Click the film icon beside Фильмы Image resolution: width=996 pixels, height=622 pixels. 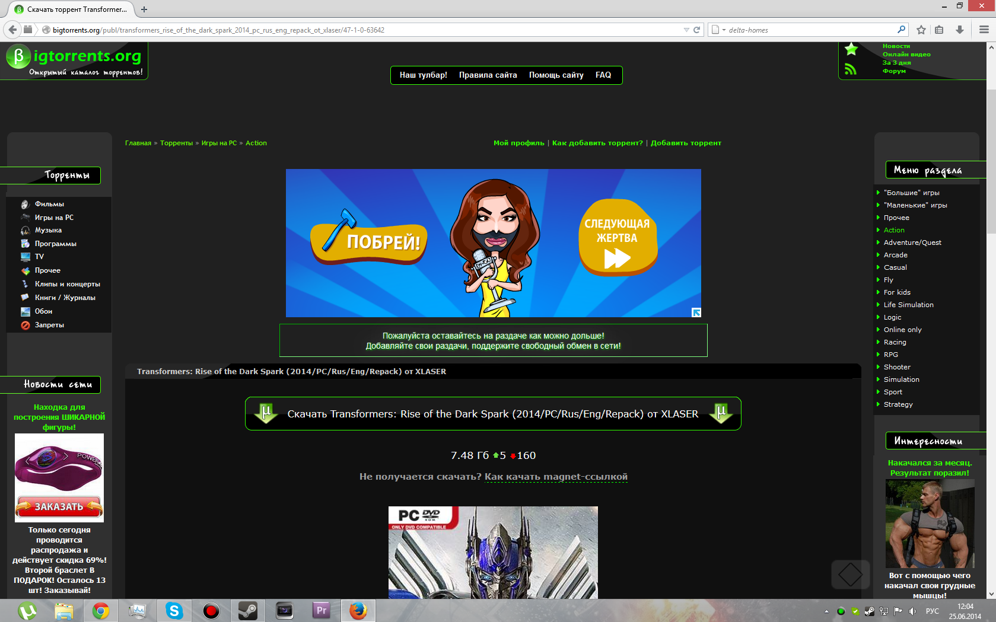click(25, 204)
